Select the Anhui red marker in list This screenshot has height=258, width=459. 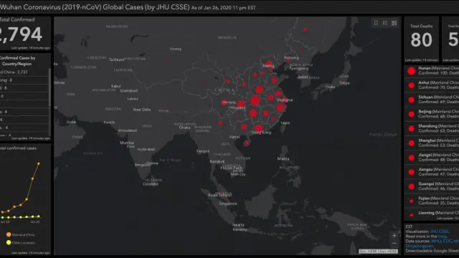(x=411, y=85)
